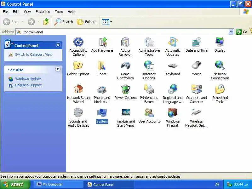
Task: Open the Views dropdown button
Action: tap(107, 22)
